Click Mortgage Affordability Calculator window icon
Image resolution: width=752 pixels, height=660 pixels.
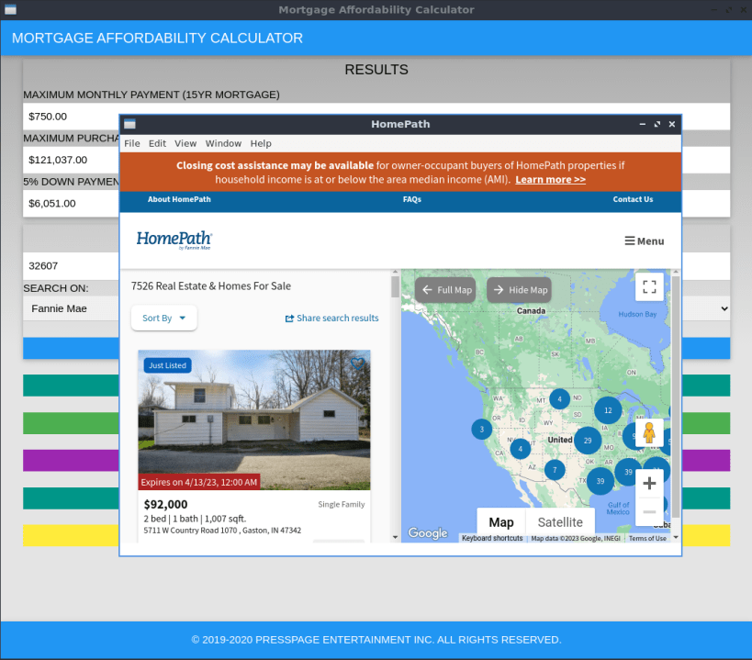coord(10,9)
